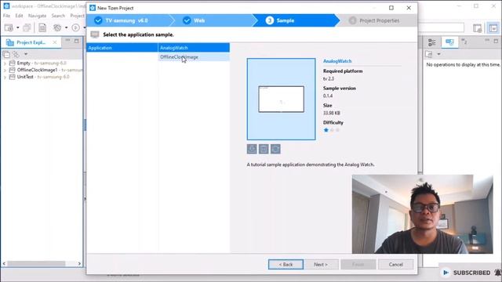
Task: Open the Project menu
Action: [77, 16]
